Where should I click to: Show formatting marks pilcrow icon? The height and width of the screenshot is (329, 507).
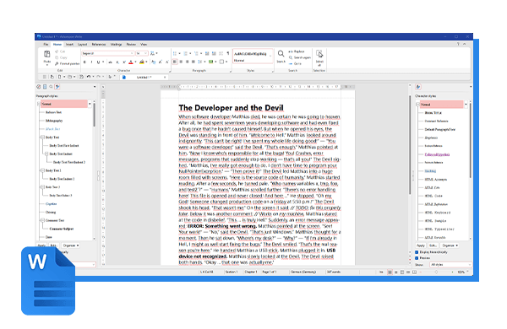click(x=228, y=53)
